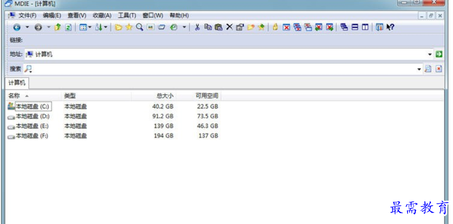Image resolution: width=453 pixels, height=224 pixels.
Task: Close all windows with stacked red X icon
Action: pyautogui.click(x=297, y=27)
